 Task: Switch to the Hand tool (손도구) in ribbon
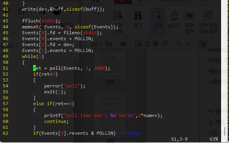(x=174, y=20)
